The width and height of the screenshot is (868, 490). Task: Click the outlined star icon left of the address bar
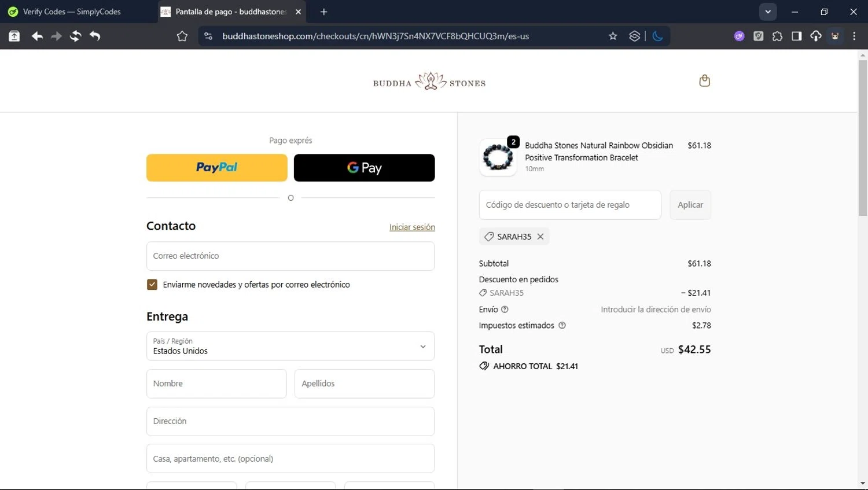pos(182,36)
